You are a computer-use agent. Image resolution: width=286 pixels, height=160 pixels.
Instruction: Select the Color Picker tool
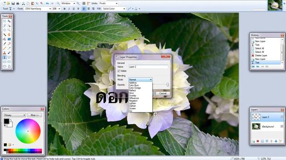[9, 48]
